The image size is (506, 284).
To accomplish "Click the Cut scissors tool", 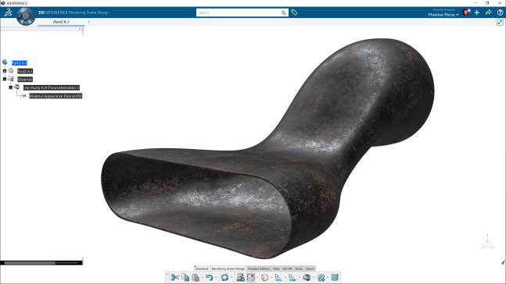I will pos(175,277).
